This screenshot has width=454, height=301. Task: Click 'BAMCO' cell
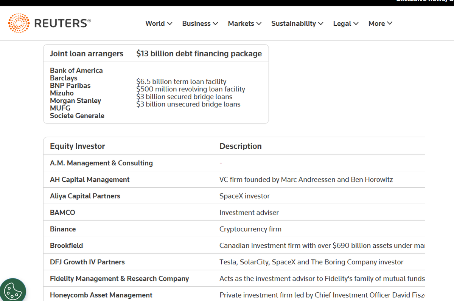pyautogui.click(x=62, y=213)
